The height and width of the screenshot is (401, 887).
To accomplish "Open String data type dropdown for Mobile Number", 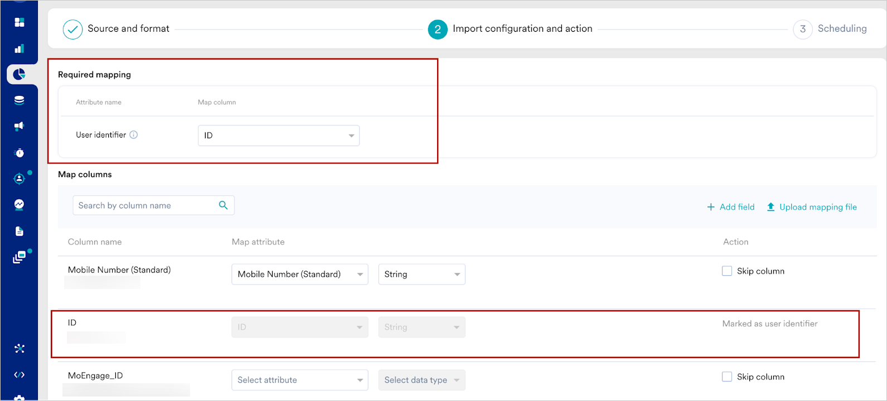I will click(x=421, y=274).
